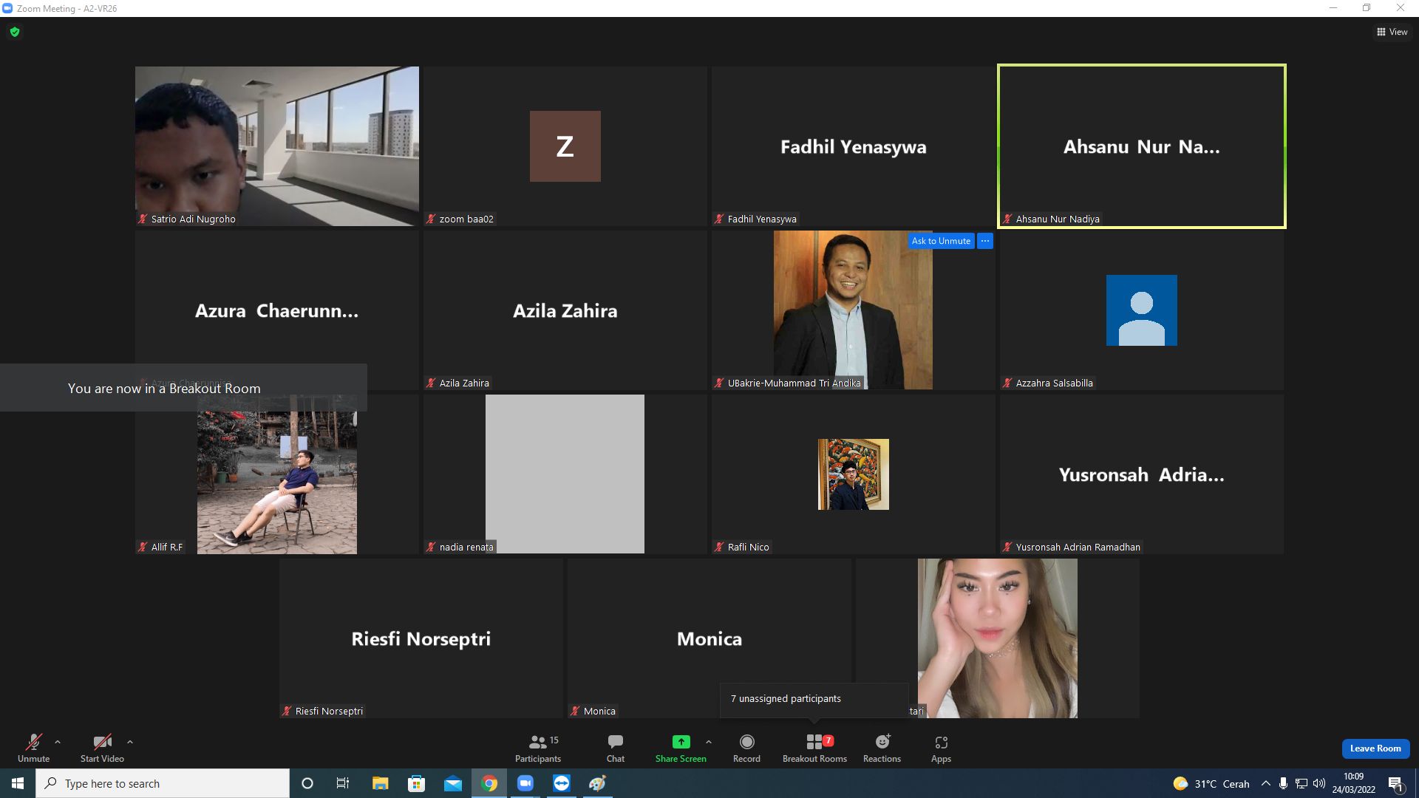Open microphone tray icon

tap(1284, 783)
